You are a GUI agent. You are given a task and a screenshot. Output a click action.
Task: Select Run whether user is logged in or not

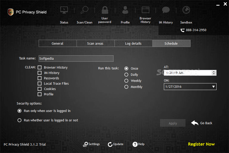point(19,120)
